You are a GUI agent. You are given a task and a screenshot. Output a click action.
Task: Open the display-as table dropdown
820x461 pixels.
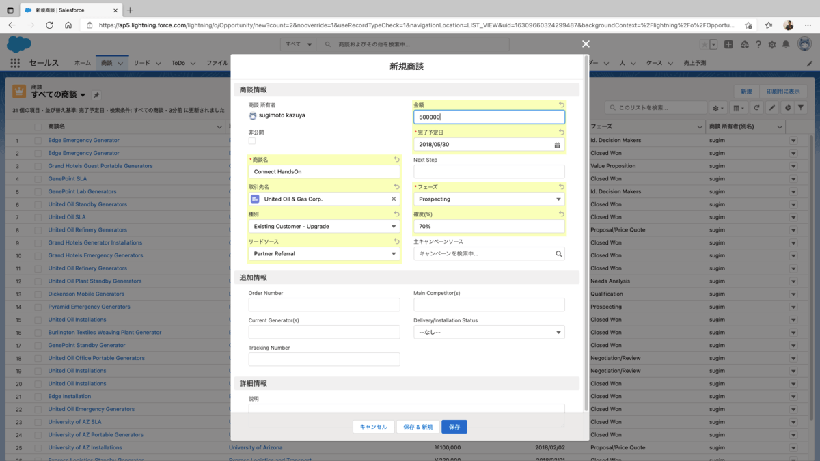(x=739, y=108)
